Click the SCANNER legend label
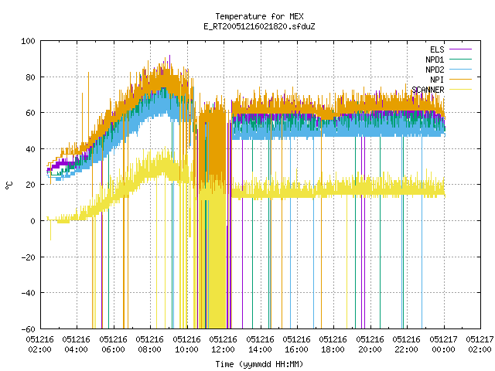This screenshot has width=495, height=371. pos(428,90)
